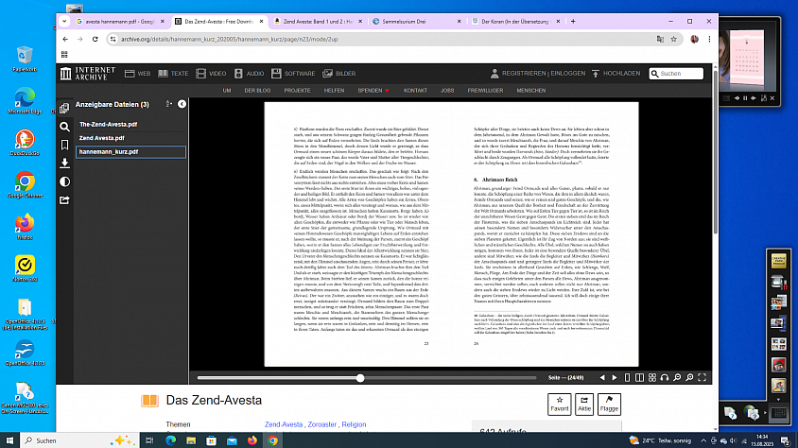Open the browser tab search dropdown
The height and width of the screenshot is (448, 798).
tap(64, 22)
